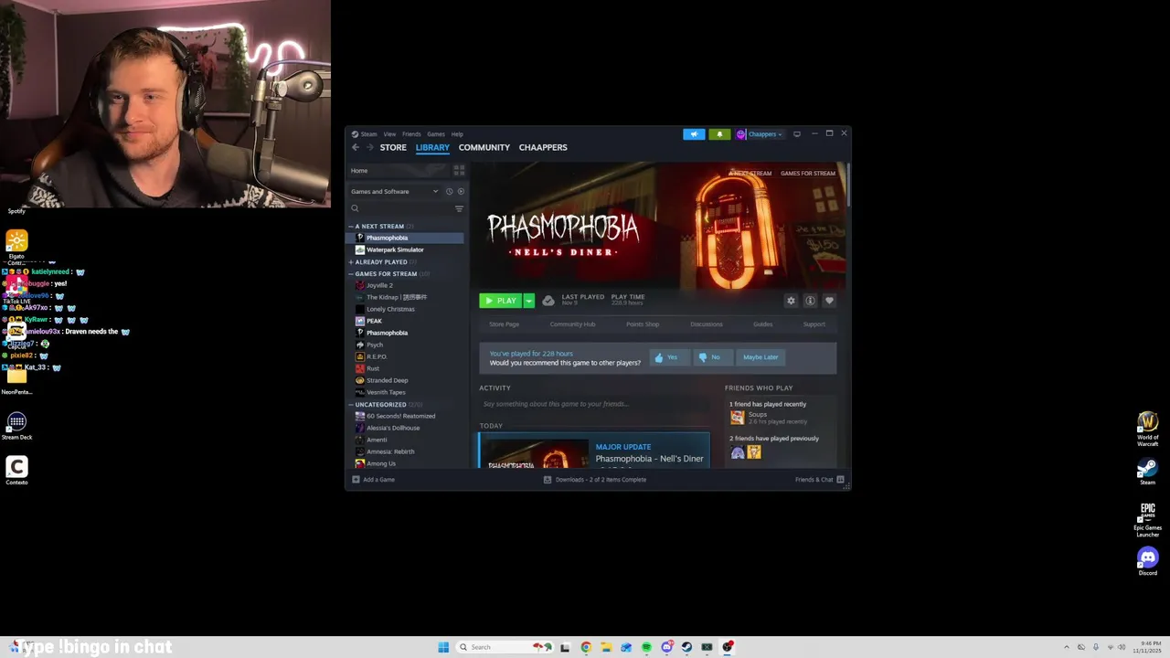Open the Points Shop link
The image size is (1170, 658).
(643, 324)
